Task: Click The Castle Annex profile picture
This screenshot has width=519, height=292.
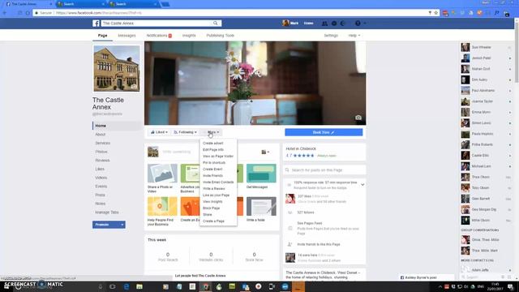Action: 117,68
